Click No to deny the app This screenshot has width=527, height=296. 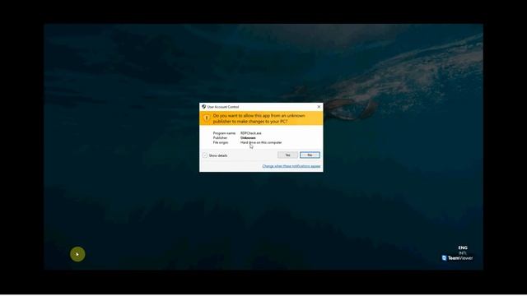click(310, 155)
